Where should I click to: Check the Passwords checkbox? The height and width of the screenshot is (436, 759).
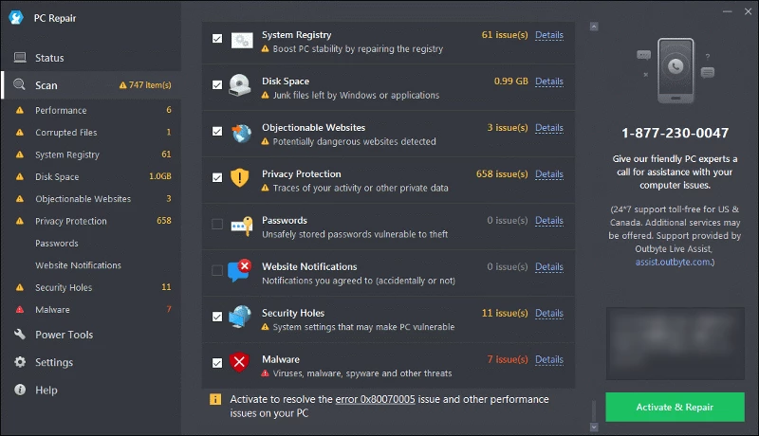coord(217,225)
